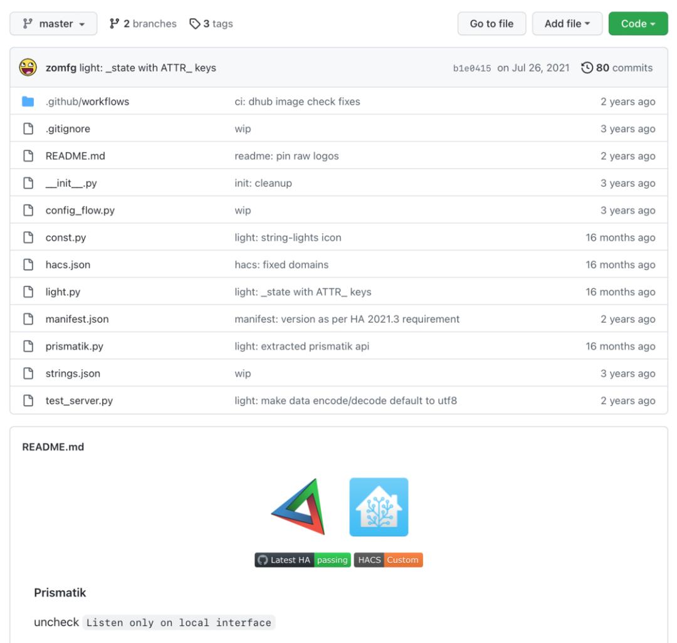Open the zomfg author profile link
Viewport: 677px width, 643px height.
pos(61,68)
